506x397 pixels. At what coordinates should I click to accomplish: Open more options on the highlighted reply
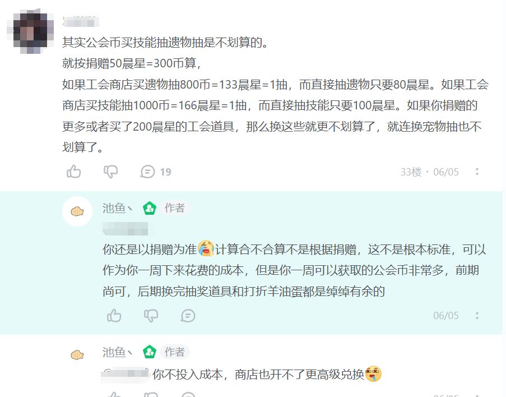click(x=477, y=315)
